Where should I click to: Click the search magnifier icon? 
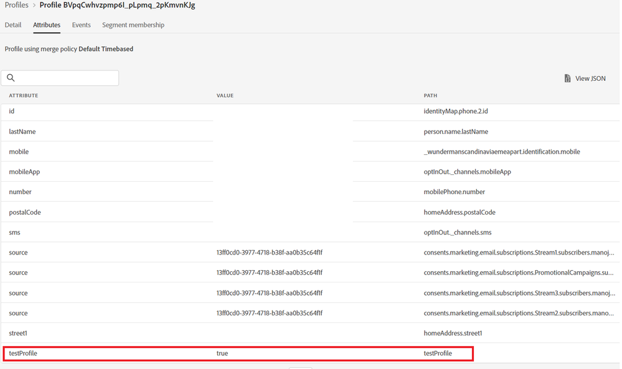(x=11, y=78)
